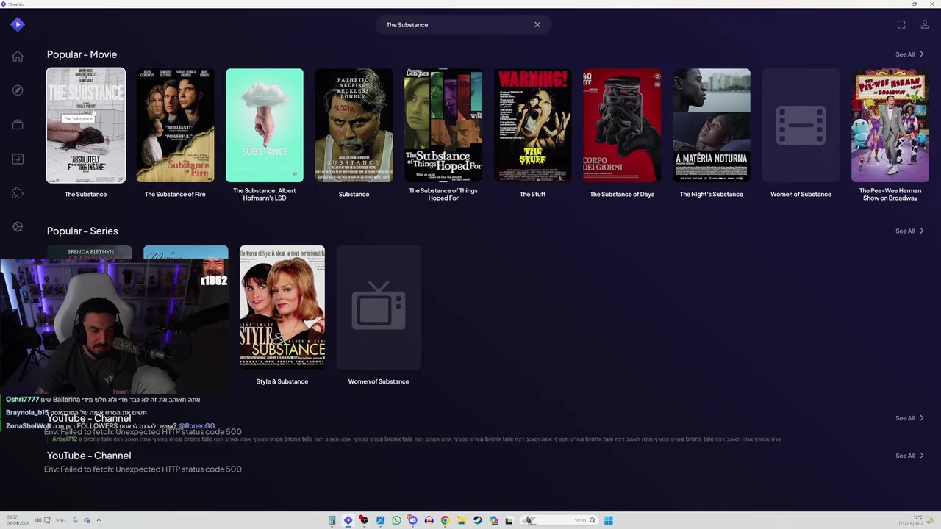941x529 pixels.
Task: Open Women of Substance placeholder in movies row
Action: point(801,126)
